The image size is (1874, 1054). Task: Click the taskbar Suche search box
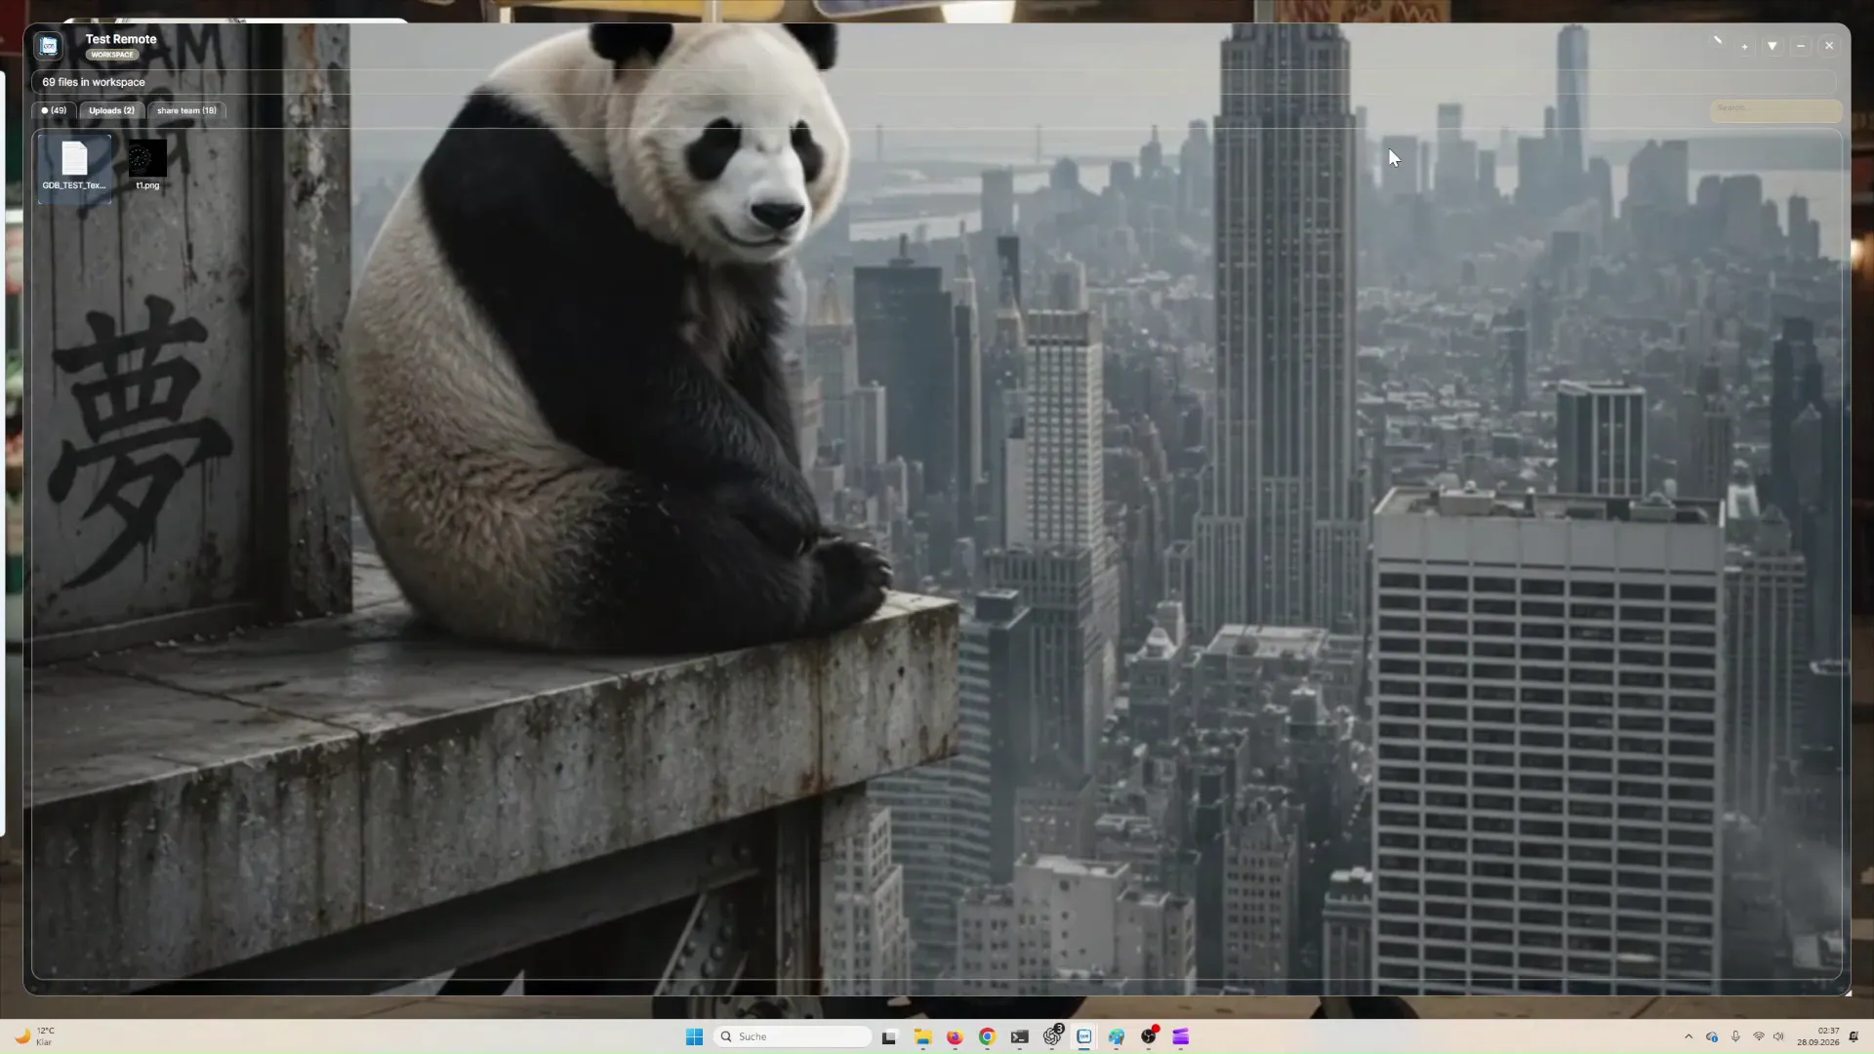[793, 1036]
